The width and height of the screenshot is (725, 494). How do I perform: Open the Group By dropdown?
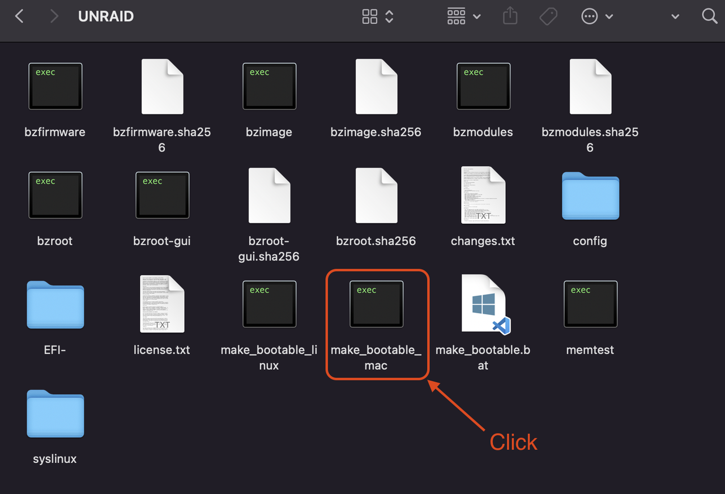click(463, 16)
